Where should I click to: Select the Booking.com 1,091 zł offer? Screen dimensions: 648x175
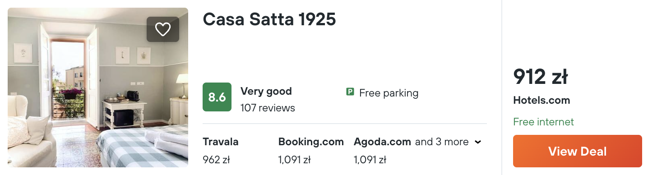tap(311, 151)
